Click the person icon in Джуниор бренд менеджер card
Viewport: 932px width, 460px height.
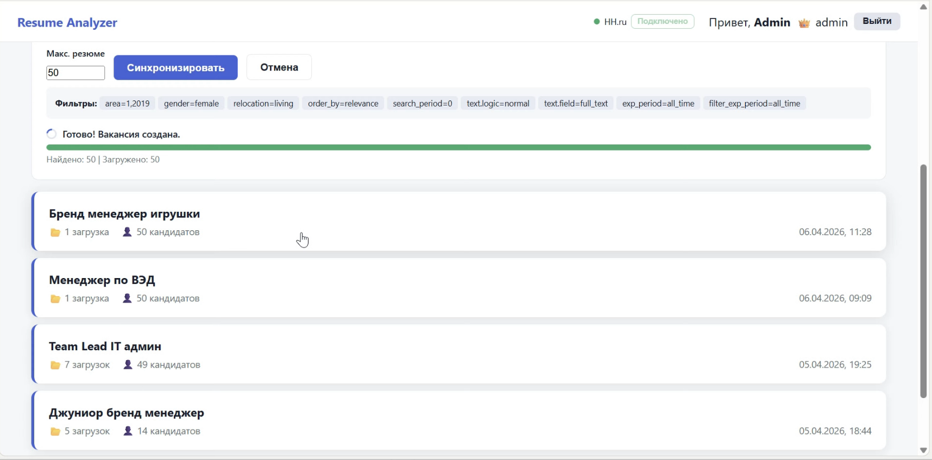coord(128,431)
